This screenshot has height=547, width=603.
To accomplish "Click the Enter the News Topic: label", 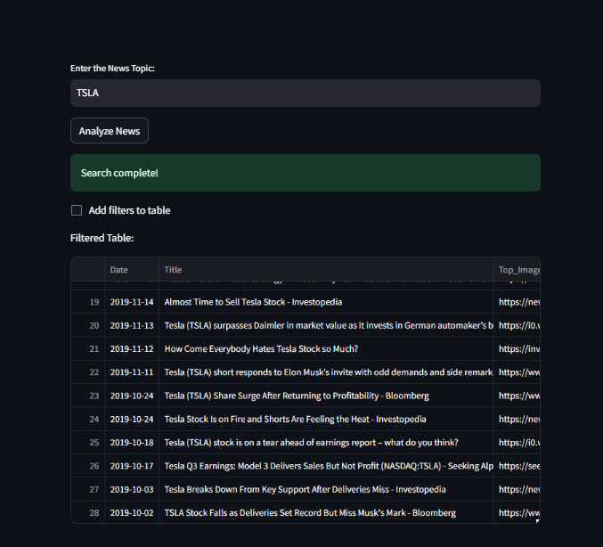I will tap(112, 68).
